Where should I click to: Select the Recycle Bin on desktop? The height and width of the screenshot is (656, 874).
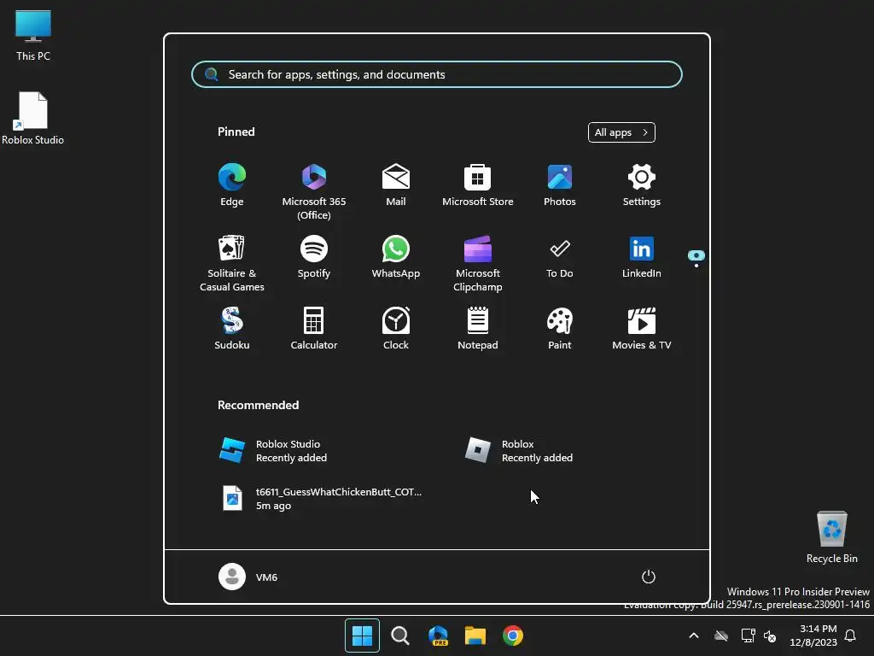pyautogui.click(x=831, y=536)
